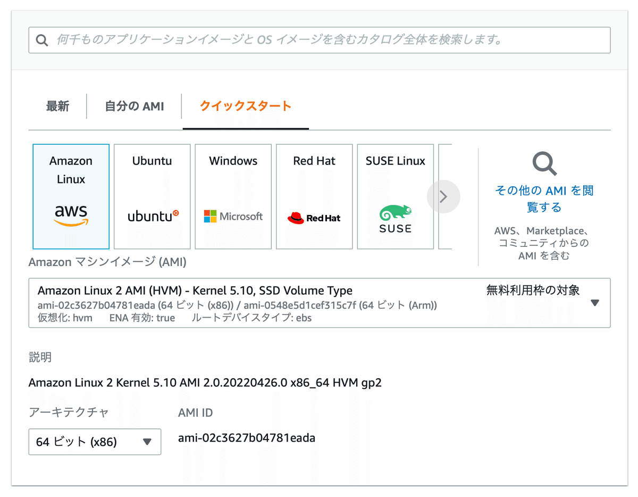Click the AMI ID heading
638x497 pixels.
point(196,412)
